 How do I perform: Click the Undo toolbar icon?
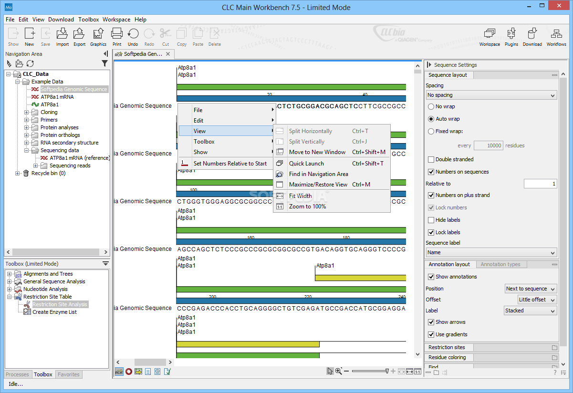point(133,37)
